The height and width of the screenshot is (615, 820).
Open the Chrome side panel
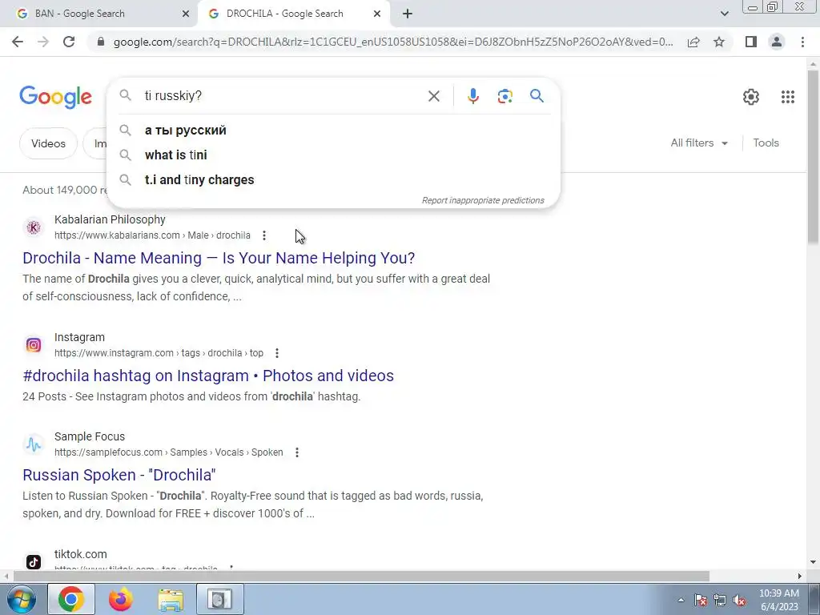pos(751,42)
